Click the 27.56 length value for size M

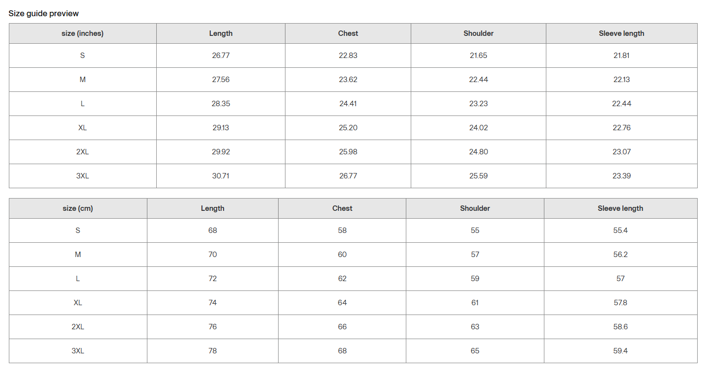(x=221, y=80)
